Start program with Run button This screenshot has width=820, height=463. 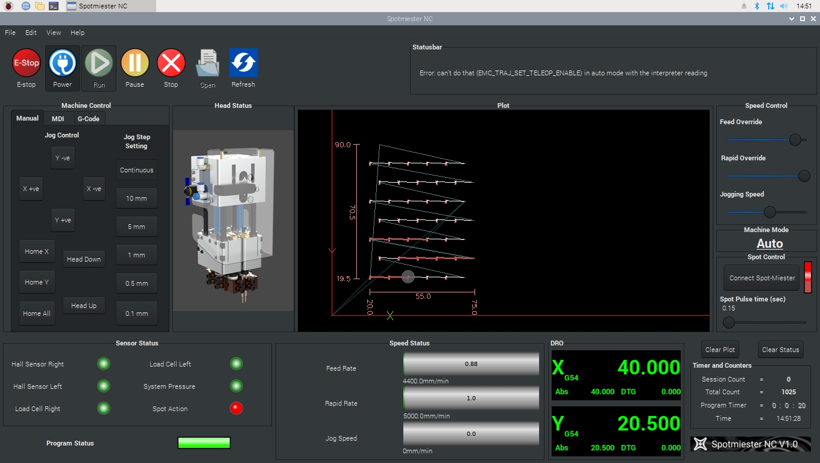click(x=99, y=68)
